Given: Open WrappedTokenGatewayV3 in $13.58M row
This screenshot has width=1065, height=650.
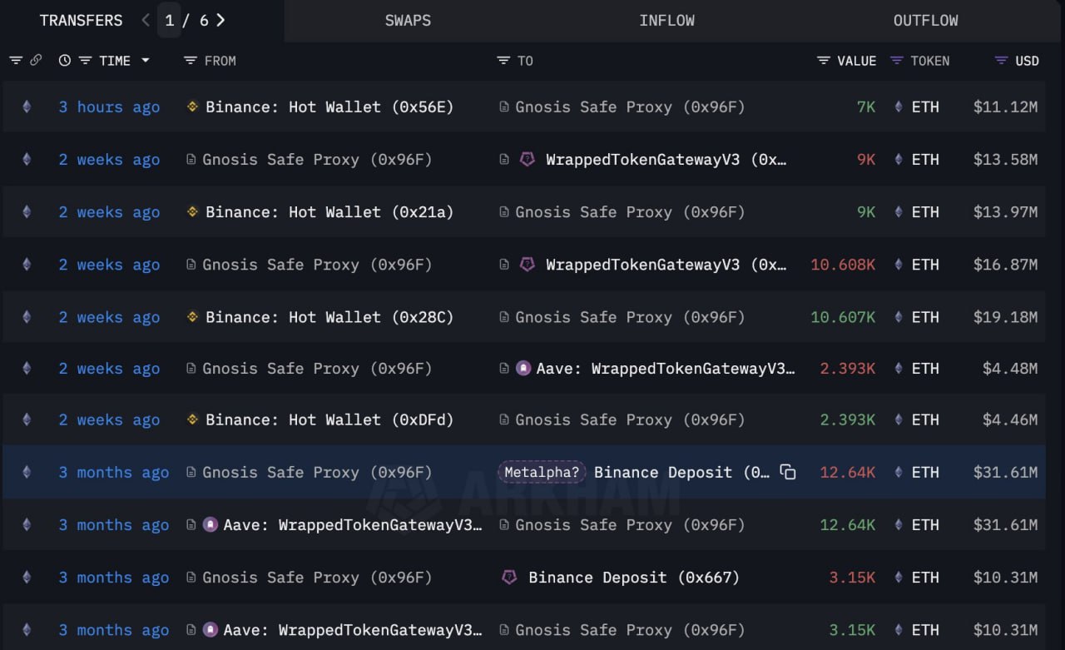Looking at the screenshot, I should pyautogui.click(x=666, y=159).
